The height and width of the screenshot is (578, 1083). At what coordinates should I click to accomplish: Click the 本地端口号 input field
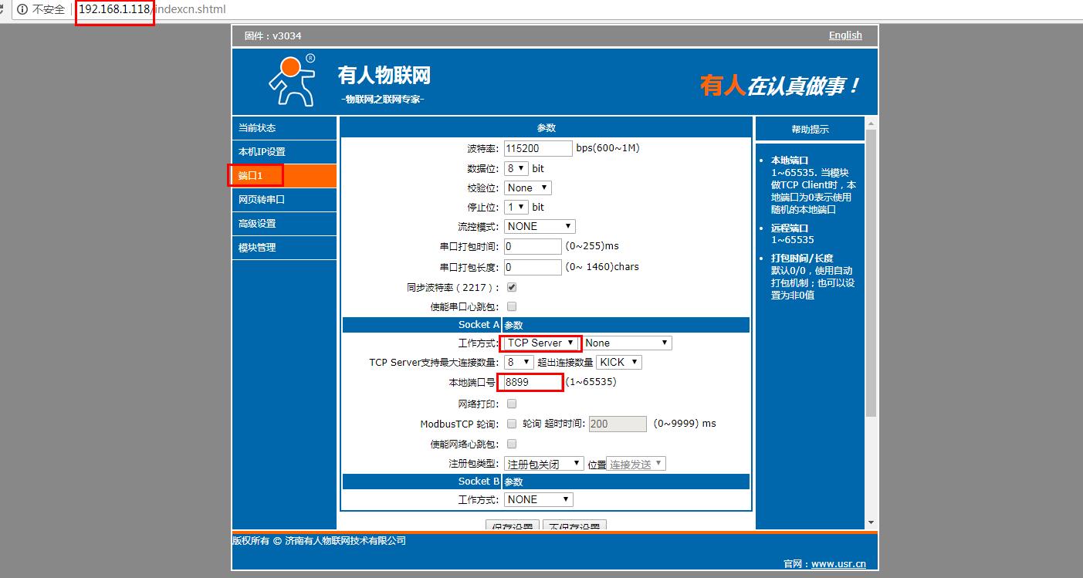pyautogui.click(x=531, y=382)
